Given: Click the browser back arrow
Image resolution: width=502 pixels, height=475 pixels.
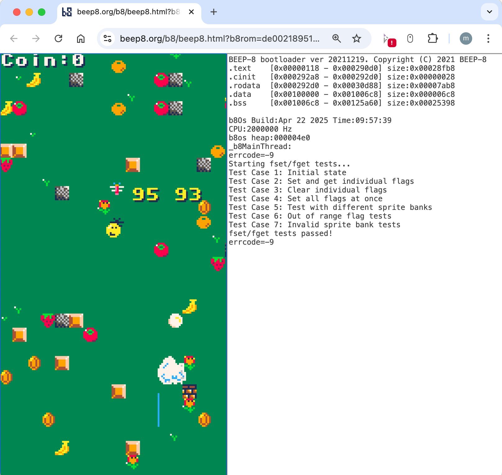Looking at the screenshot, I should tap(14, 38).
